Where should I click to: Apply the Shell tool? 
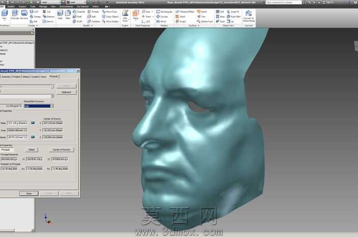click(77, 17)
